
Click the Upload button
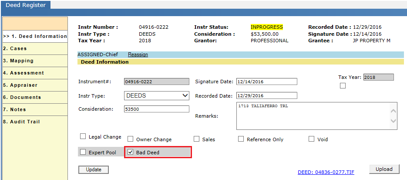click(384, 169)
